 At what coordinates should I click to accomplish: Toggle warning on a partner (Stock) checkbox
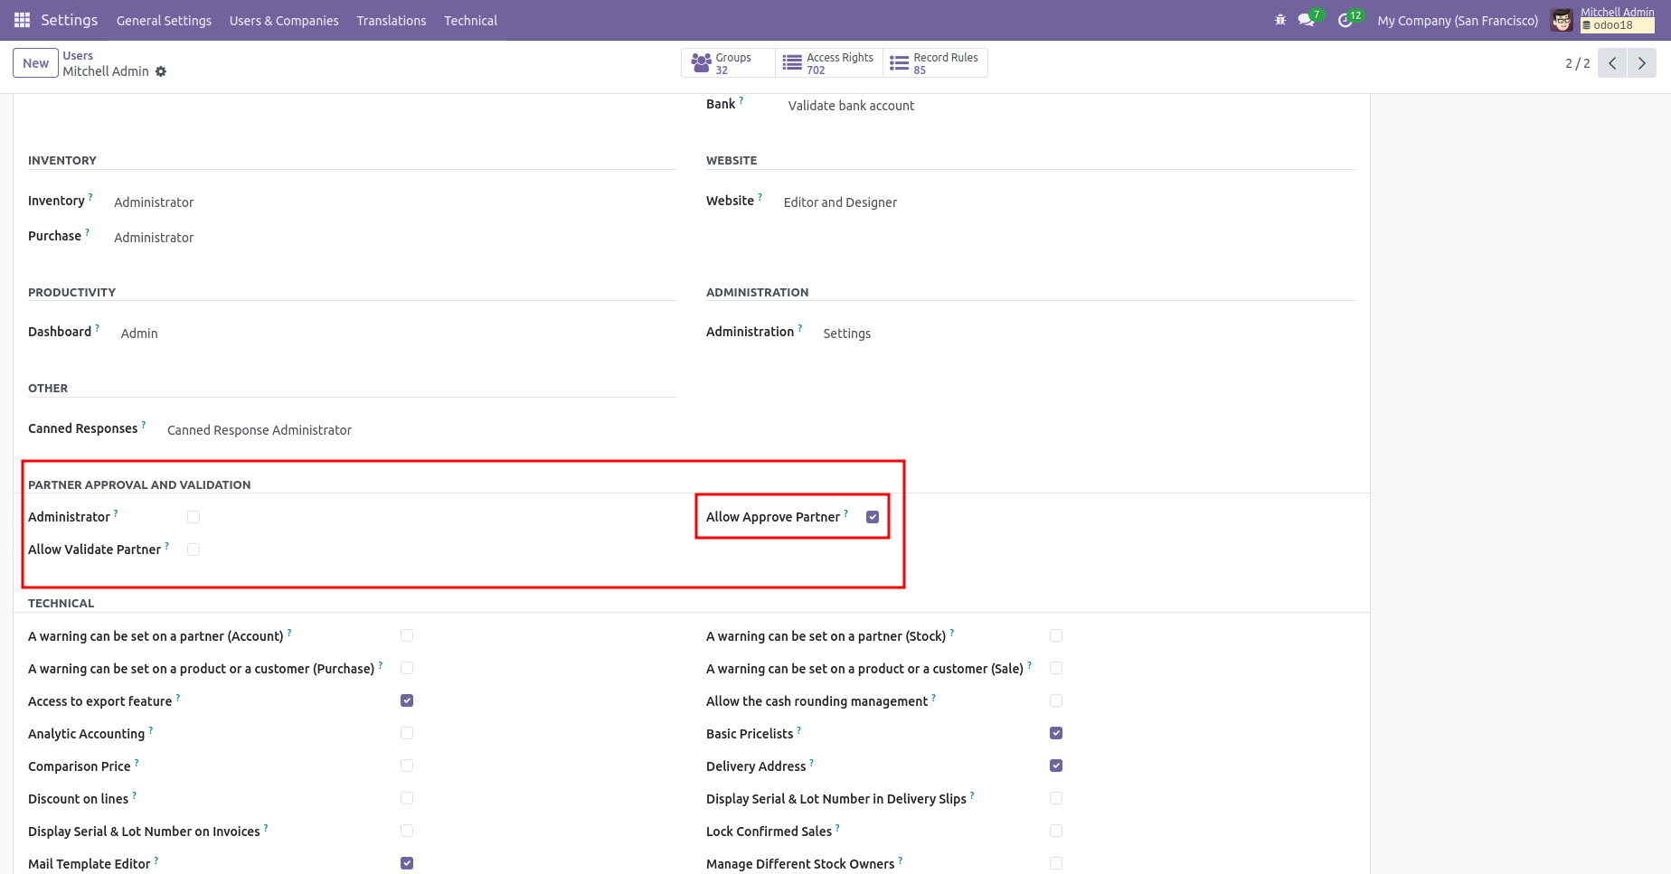(x=1056, y=635)
